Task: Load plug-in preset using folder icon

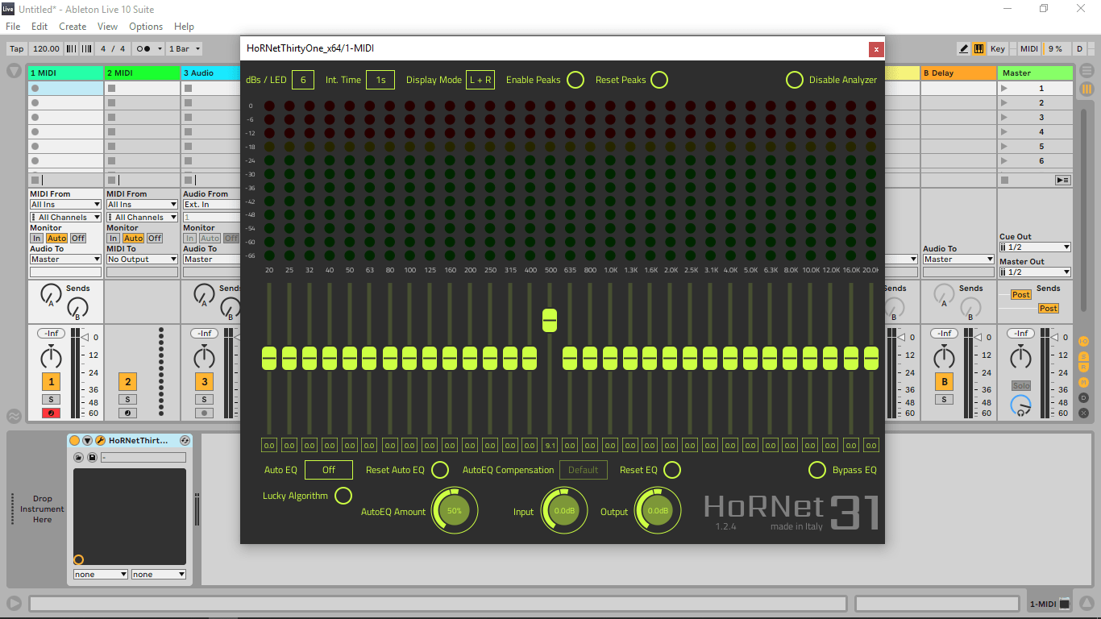Action: 79,458
